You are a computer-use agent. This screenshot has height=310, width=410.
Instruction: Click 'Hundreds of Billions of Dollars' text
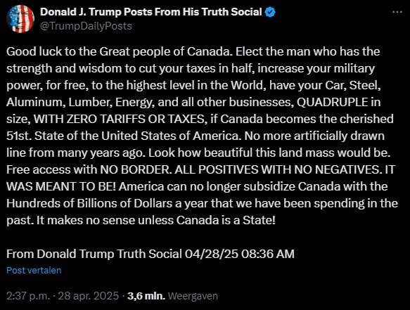[89, 203]
